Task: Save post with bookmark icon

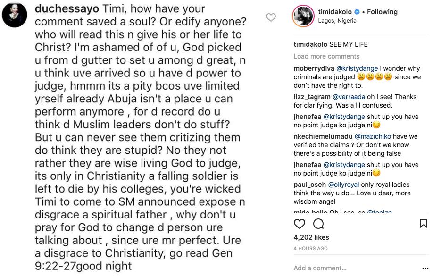Action: tap(423, 224)
